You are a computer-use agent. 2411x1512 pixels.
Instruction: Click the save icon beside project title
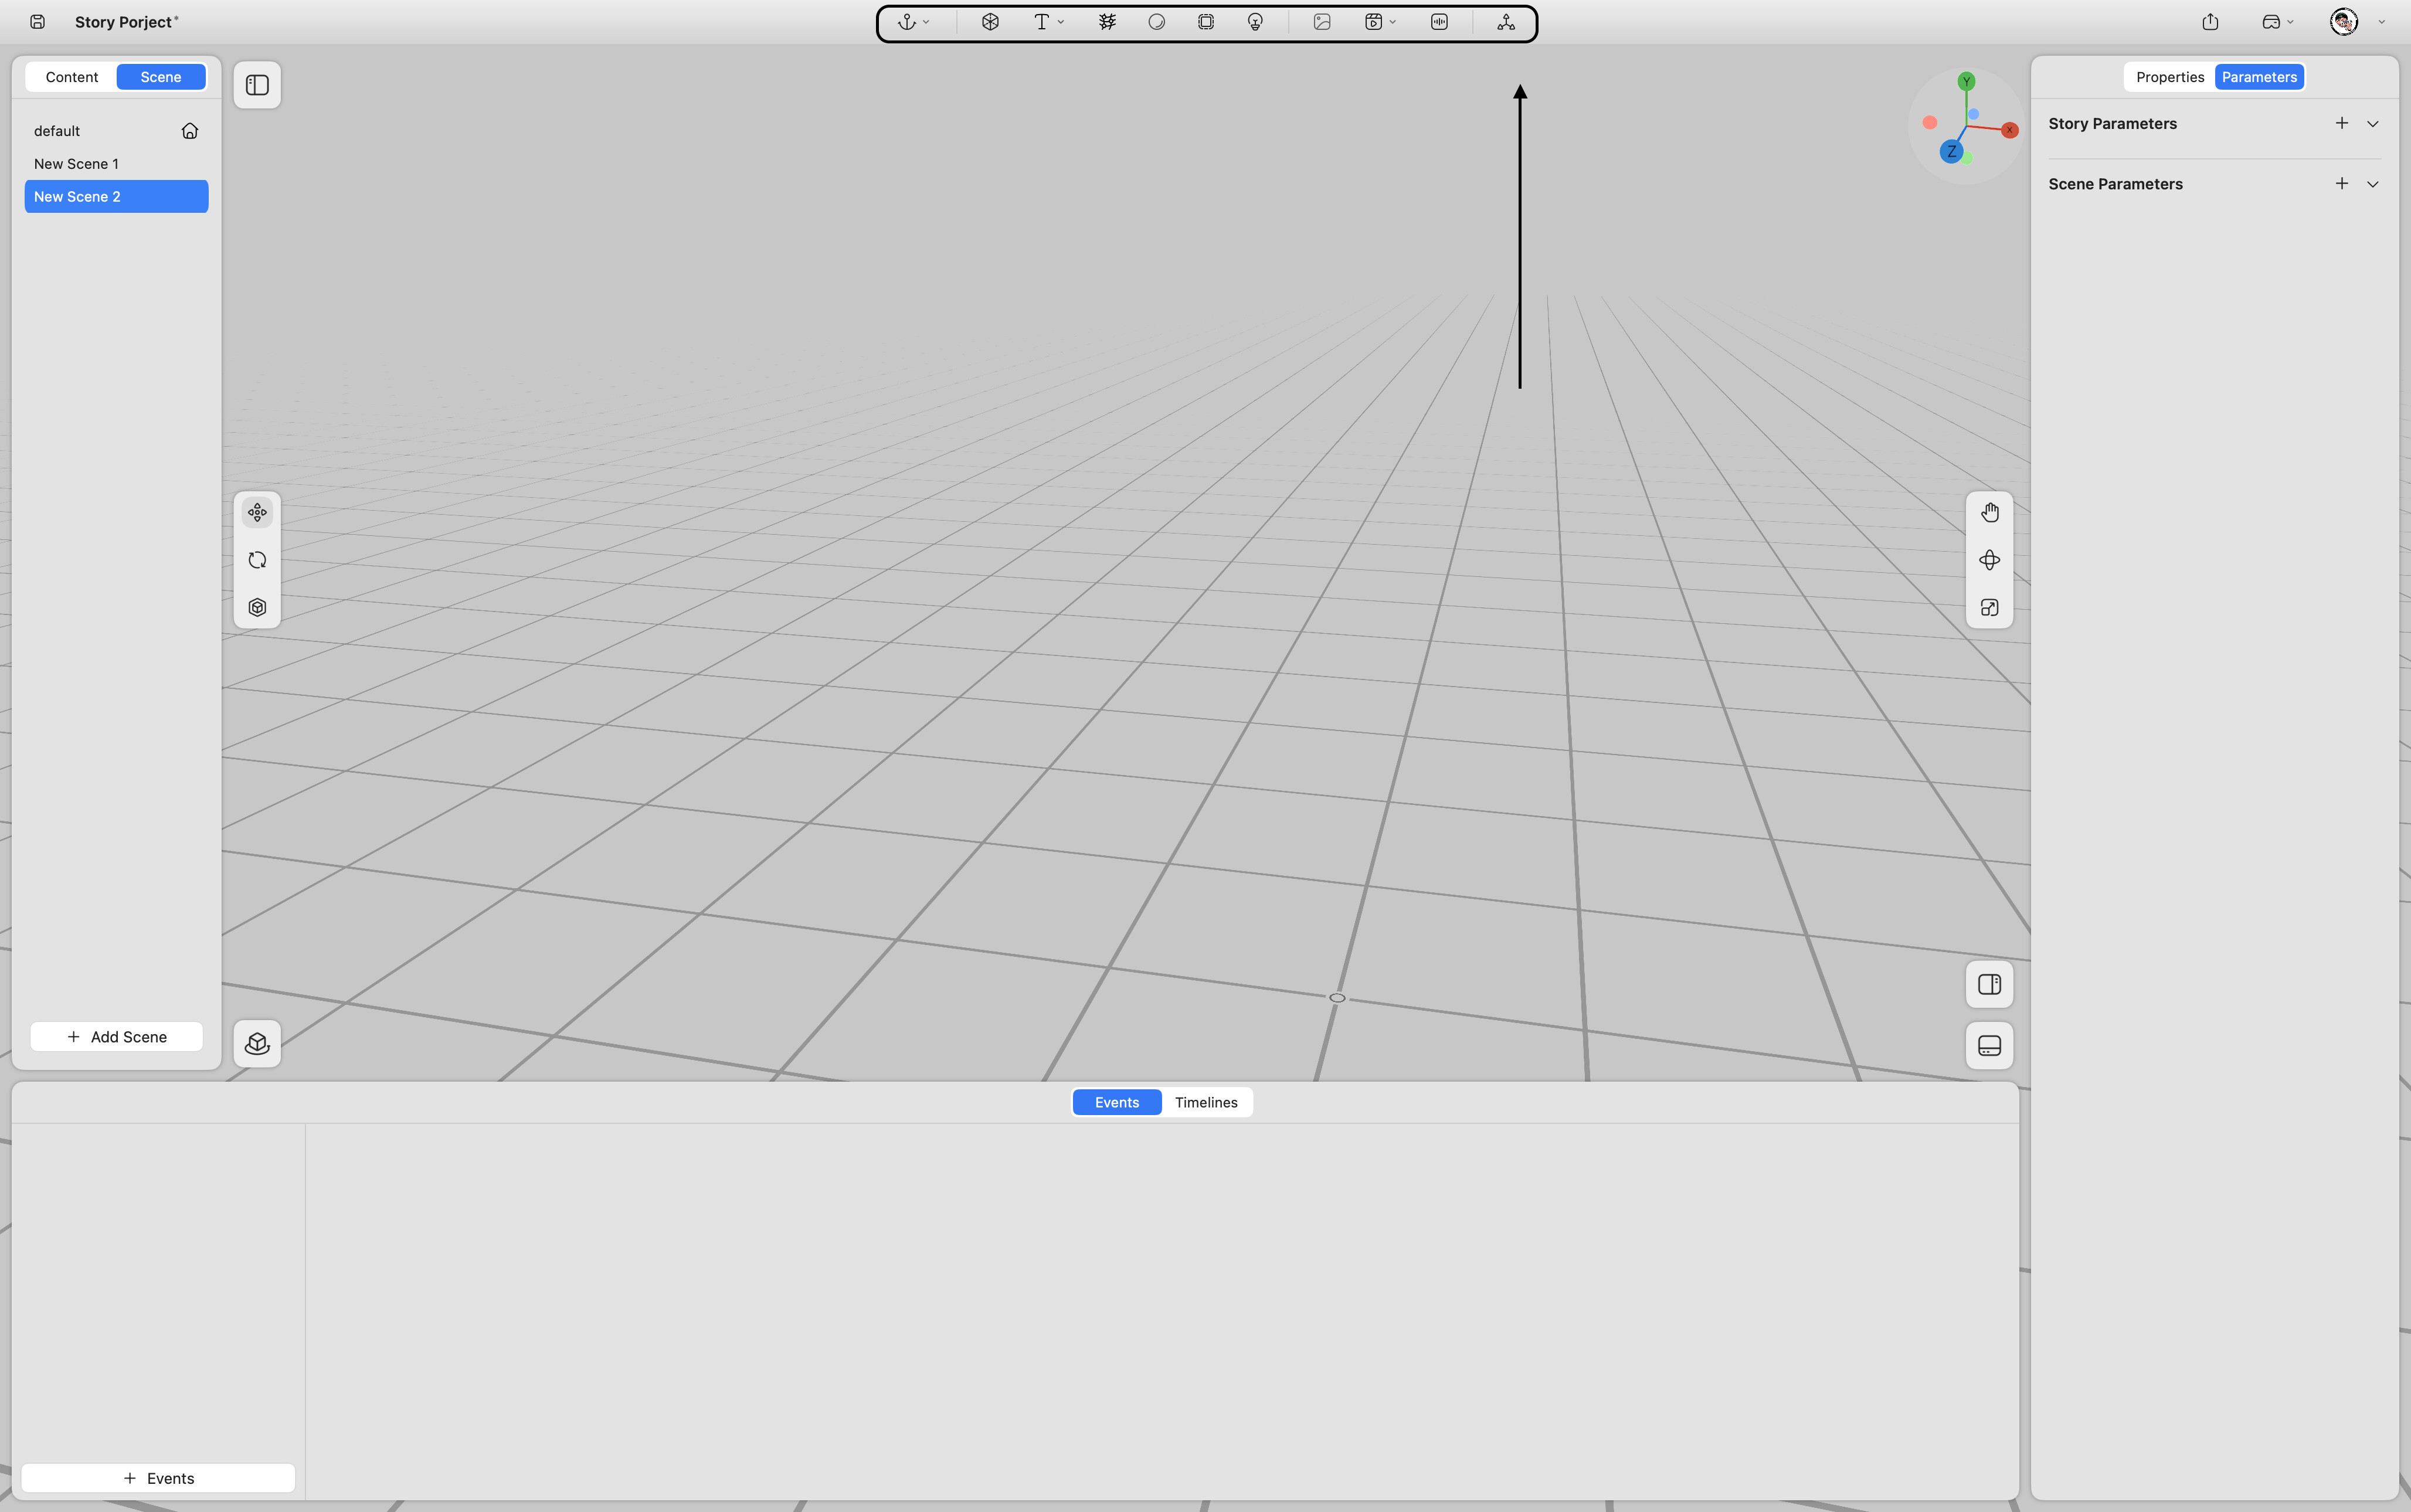click(x=37, y=22)
